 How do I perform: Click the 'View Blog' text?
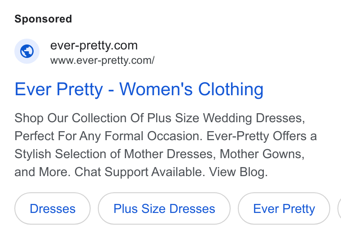(238, 172)
